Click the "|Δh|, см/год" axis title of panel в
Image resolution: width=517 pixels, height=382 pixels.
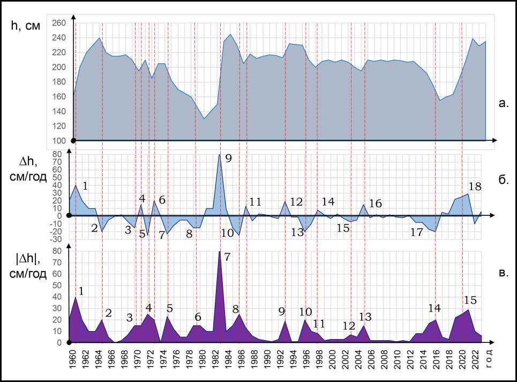tap(28, 266)
